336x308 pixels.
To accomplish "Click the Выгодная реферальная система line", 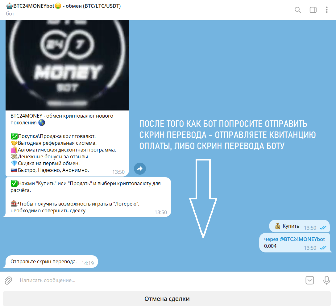I will click(54, 143).
